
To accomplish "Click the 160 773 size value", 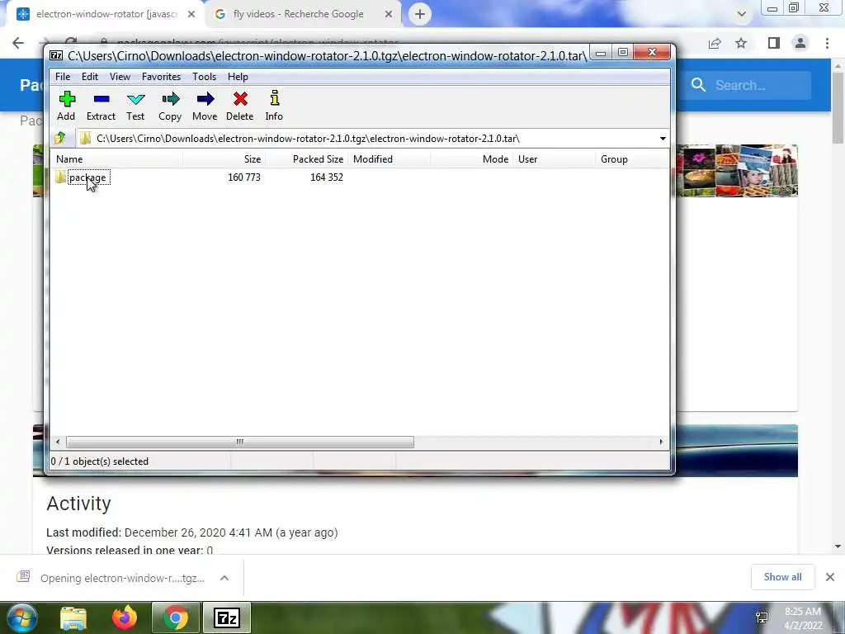I will [x=243, y=177].
